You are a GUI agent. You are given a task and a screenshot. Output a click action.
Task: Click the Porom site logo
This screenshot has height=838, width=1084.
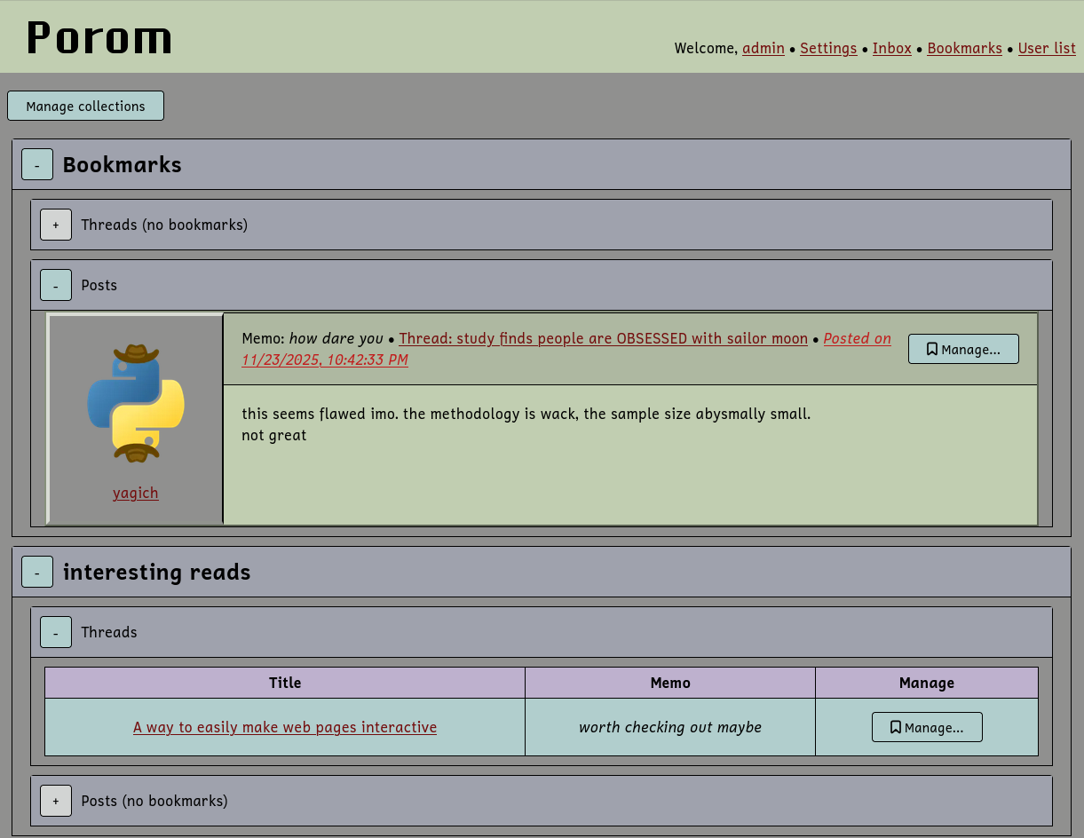click(x=99, y=38)
